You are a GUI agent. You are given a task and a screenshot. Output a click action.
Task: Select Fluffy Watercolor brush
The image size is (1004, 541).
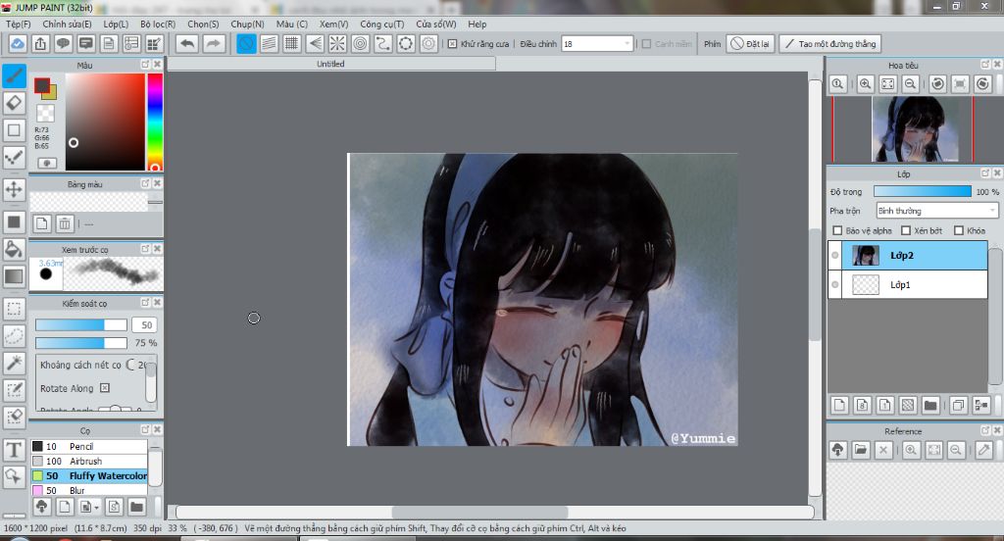click(x=89, y=475)
